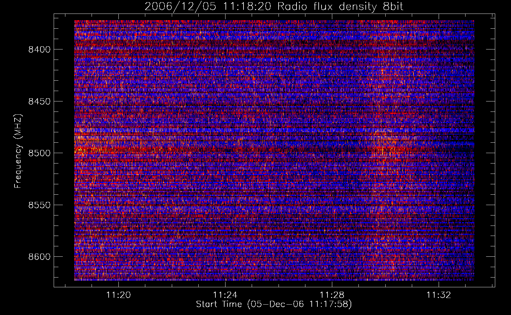The height and width of the screenshot is (315, 511).
Task: Click the 11:20 time tick label
Action: pyautogui.click(x=118, y=295)
